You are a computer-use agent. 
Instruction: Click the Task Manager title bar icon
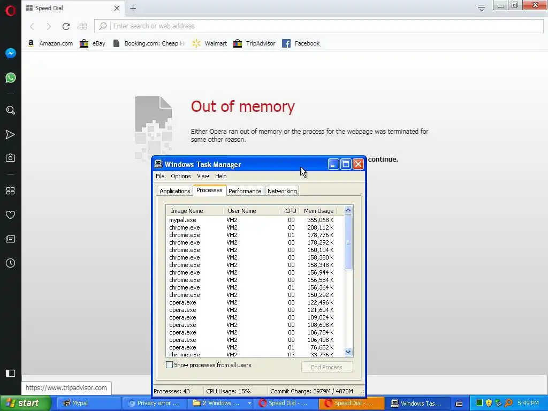(158, 164)
